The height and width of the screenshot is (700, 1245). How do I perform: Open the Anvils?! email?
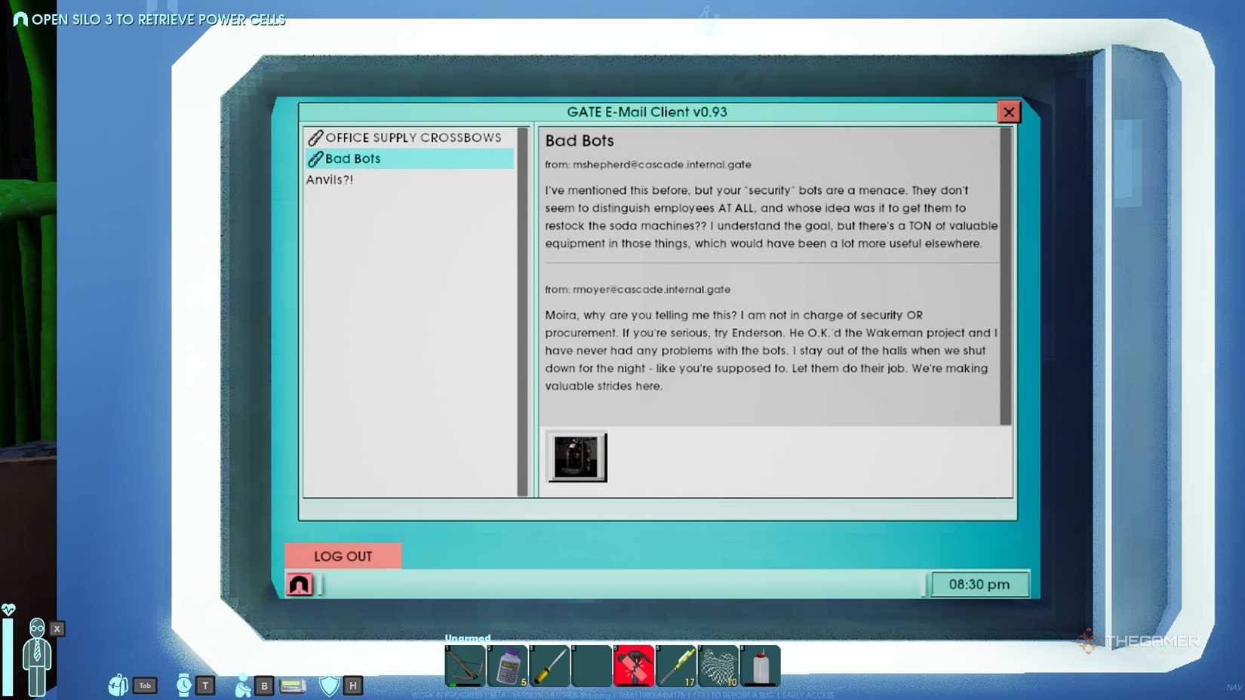tap(330, 180)
